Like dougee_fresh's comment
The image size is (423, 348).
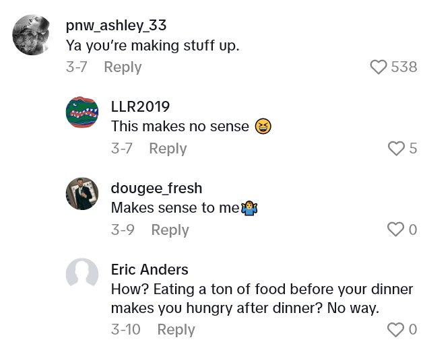click(x=395, y=230)
